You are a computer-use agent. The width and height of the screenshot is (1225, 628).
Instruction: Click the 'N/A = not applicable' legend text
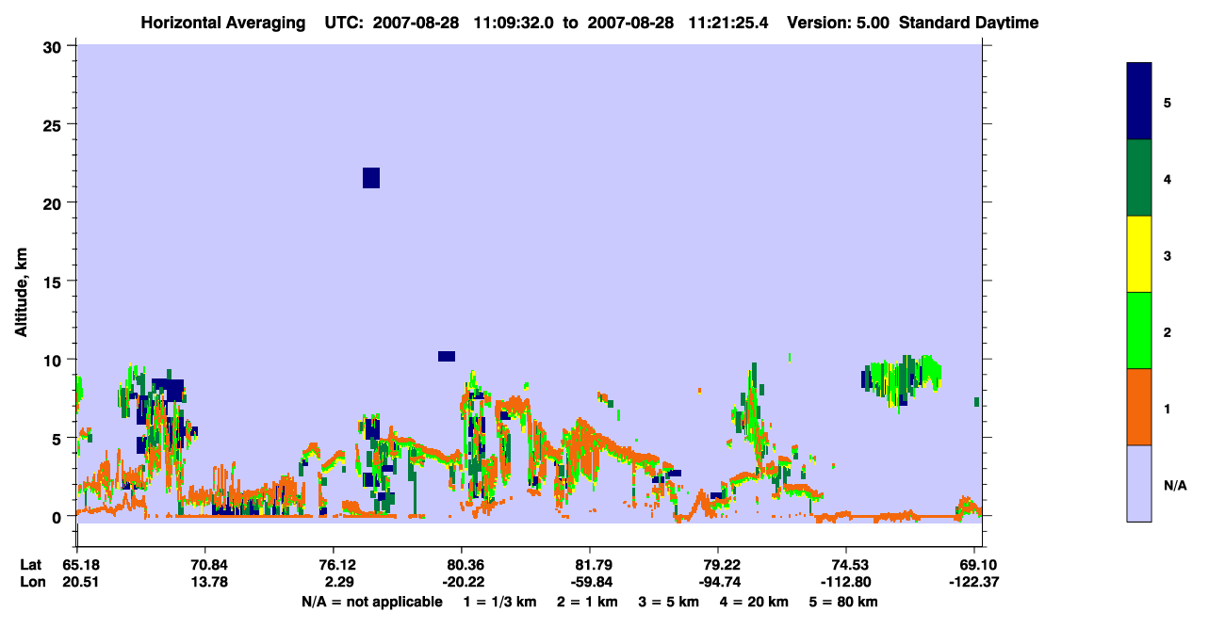(371, 602)
